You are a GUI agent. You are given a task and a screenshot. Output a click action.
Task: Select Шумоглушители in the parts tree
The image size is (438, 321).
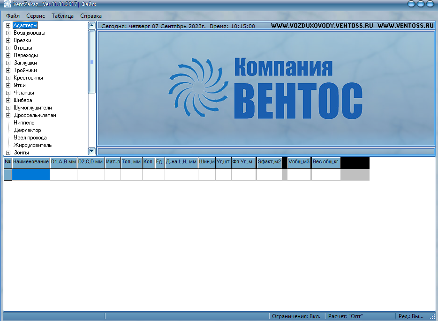(33, 108)
